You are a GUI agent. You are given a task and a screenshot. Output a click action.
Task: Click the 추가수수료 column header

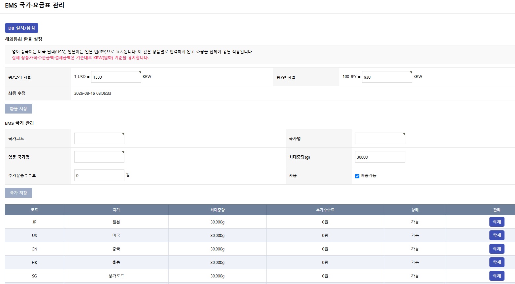pos(325,210)
